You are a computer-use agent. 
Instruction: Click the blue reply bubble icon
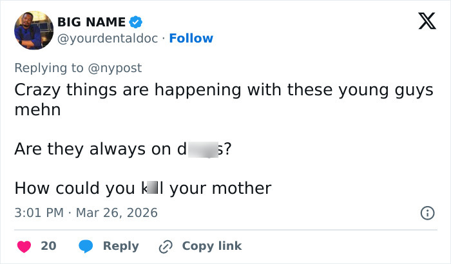86,246
